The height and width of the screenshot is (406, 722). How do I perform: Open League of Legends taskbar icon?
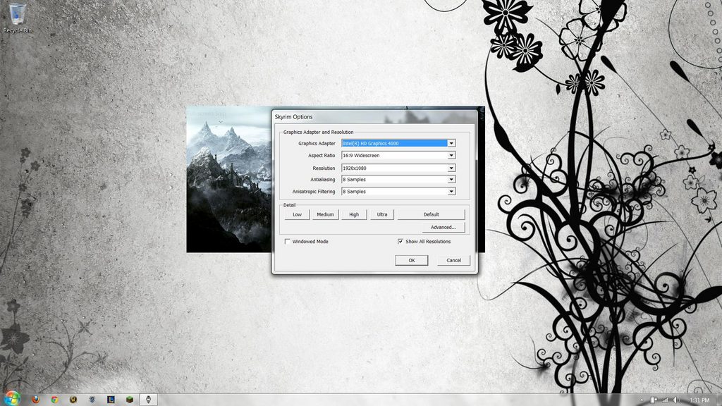pos(111,400)
